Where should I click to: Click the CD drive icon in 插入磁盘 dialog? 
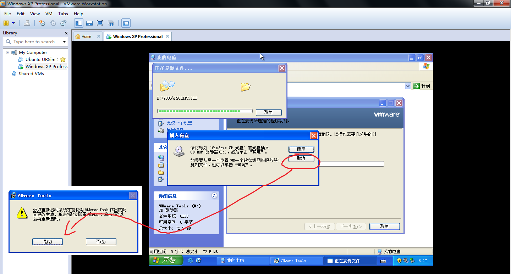[179, 151]
